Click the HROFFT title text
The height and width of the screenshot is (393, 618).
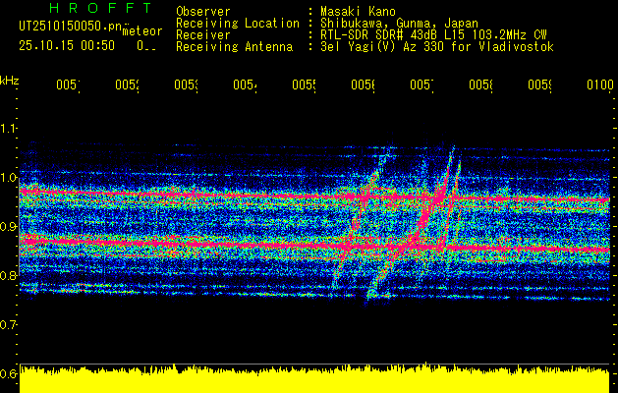[x=101, y=8]
